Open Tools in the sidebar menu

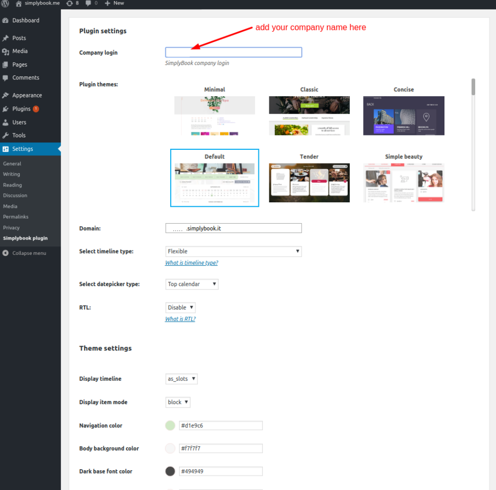19,135
